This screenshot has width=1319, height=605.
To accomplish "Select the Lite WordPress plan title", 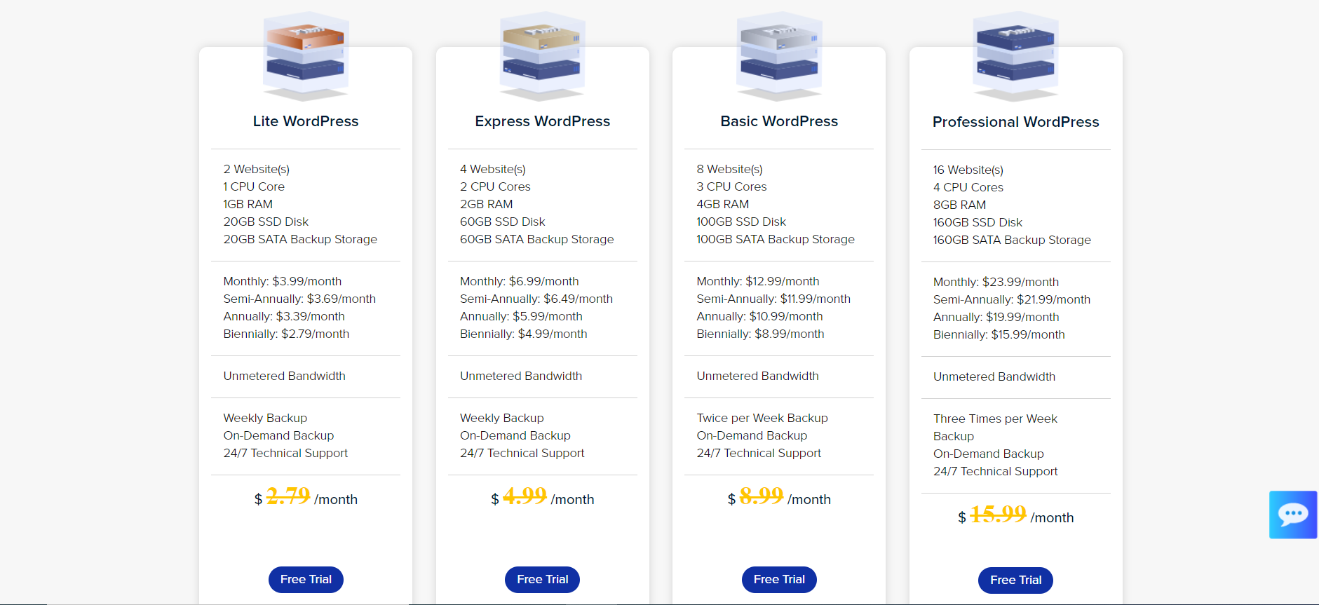I will (306, 121).
